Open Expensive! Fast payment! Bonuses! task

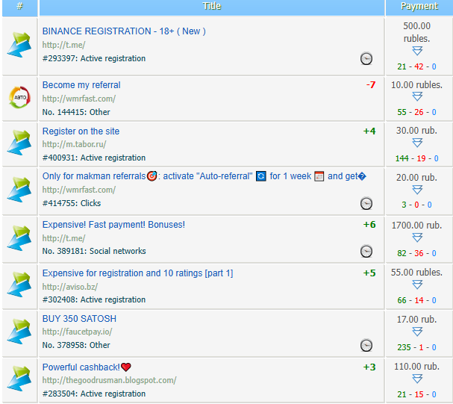click(113, 225)
